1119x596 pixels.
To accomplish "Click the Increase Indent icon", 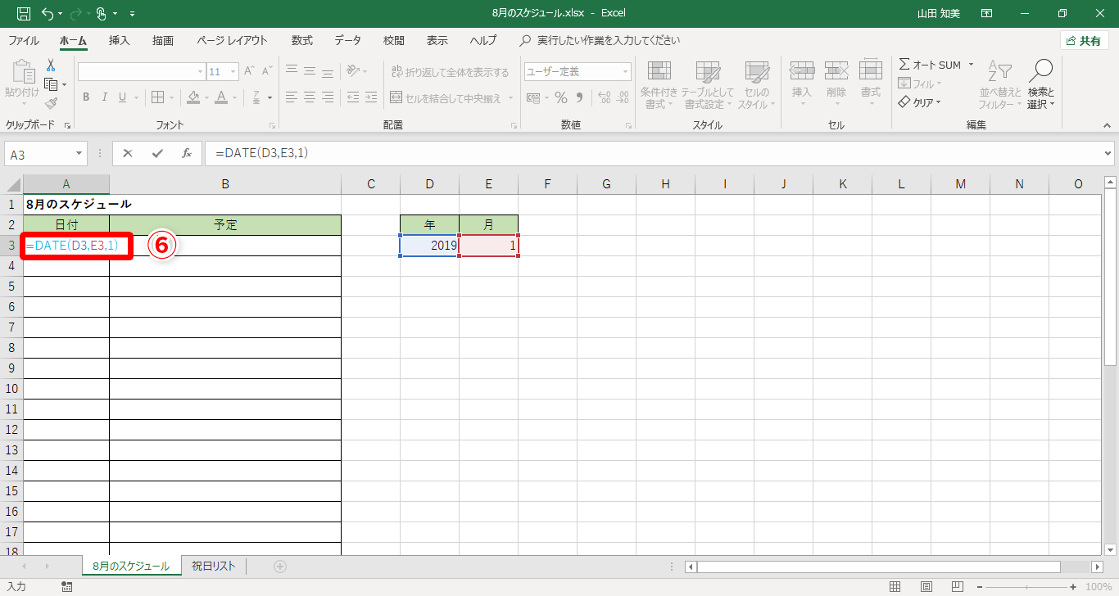I will coord(371,97).
